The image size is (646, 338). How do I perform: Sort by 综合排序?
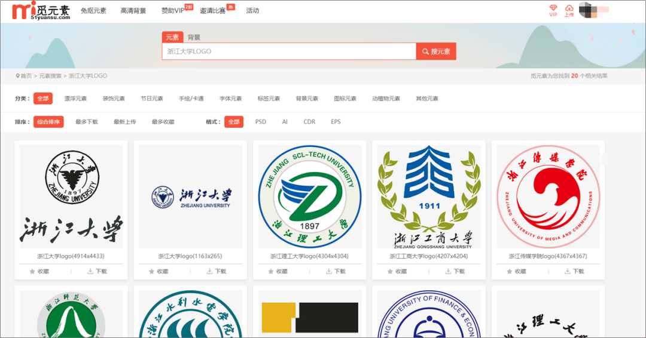[x=48, y=122]
